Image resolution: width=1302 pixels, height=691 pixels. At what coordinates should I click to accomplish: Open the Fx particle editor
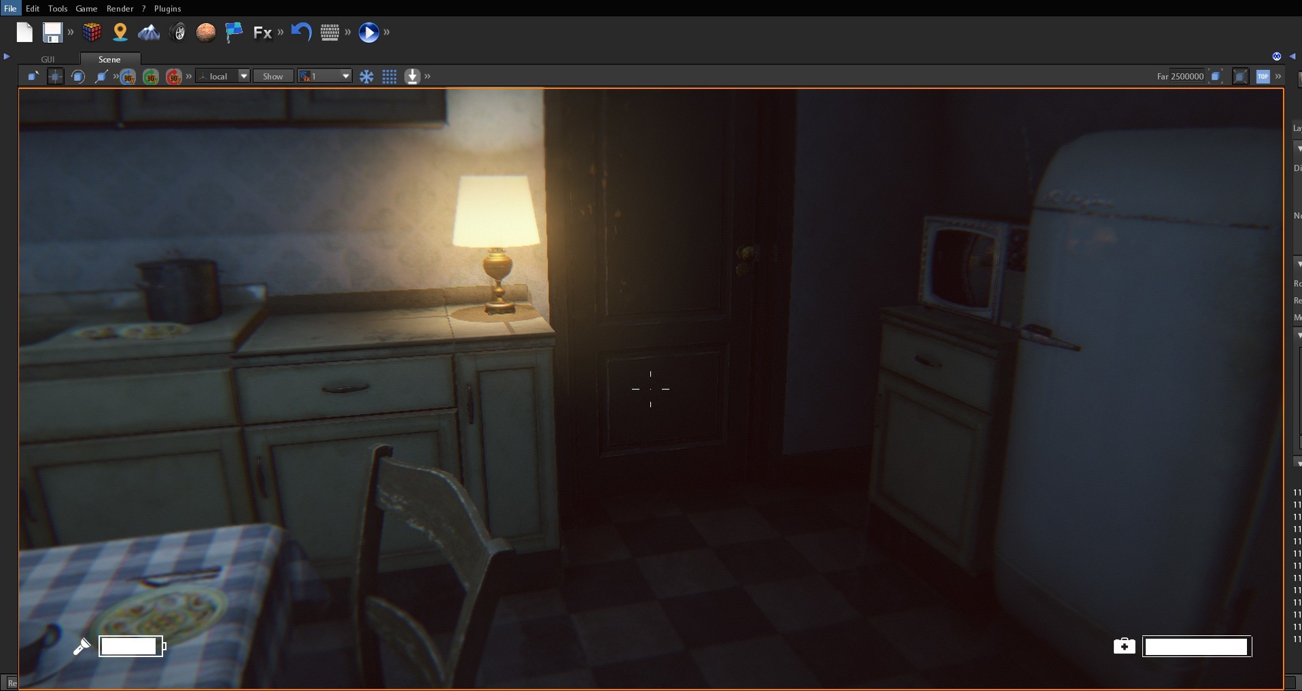[x=262, y=32]
